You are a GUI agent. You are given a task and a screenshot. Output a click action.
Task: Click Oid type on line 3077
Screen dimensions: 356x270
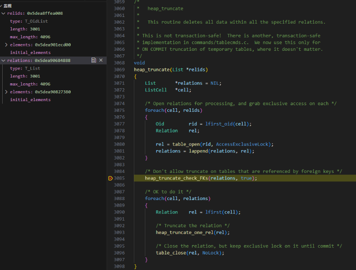(160, 124)
